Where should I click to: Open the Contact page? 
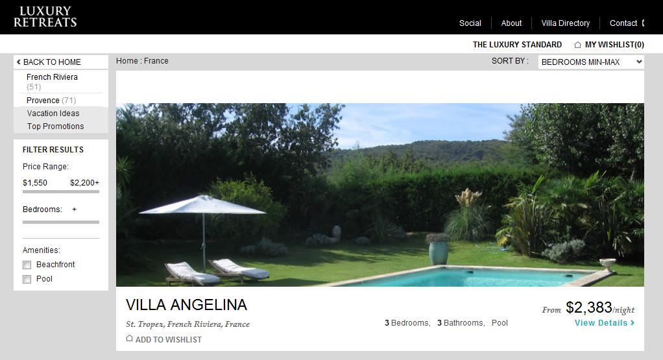coord(623,23)
